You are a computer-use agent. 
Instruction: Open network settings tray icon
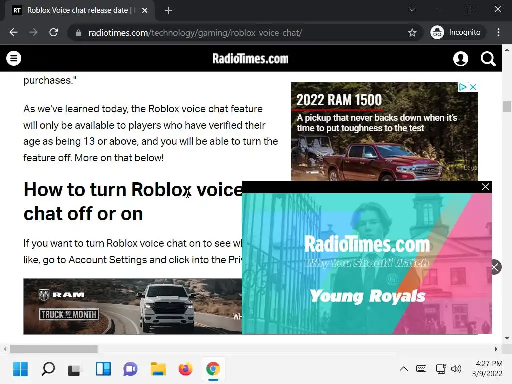pos(441,369)
